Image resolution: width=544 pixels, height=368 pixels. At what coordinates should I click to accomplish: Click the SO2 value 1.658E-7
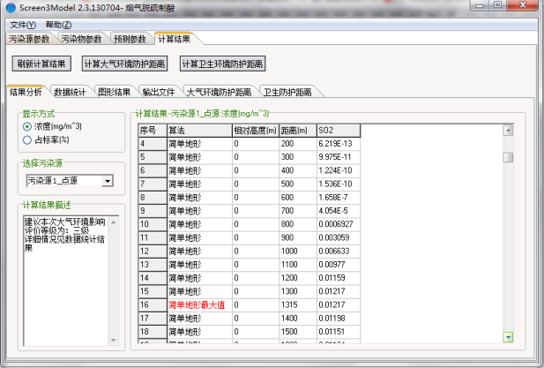click(339, 197)
